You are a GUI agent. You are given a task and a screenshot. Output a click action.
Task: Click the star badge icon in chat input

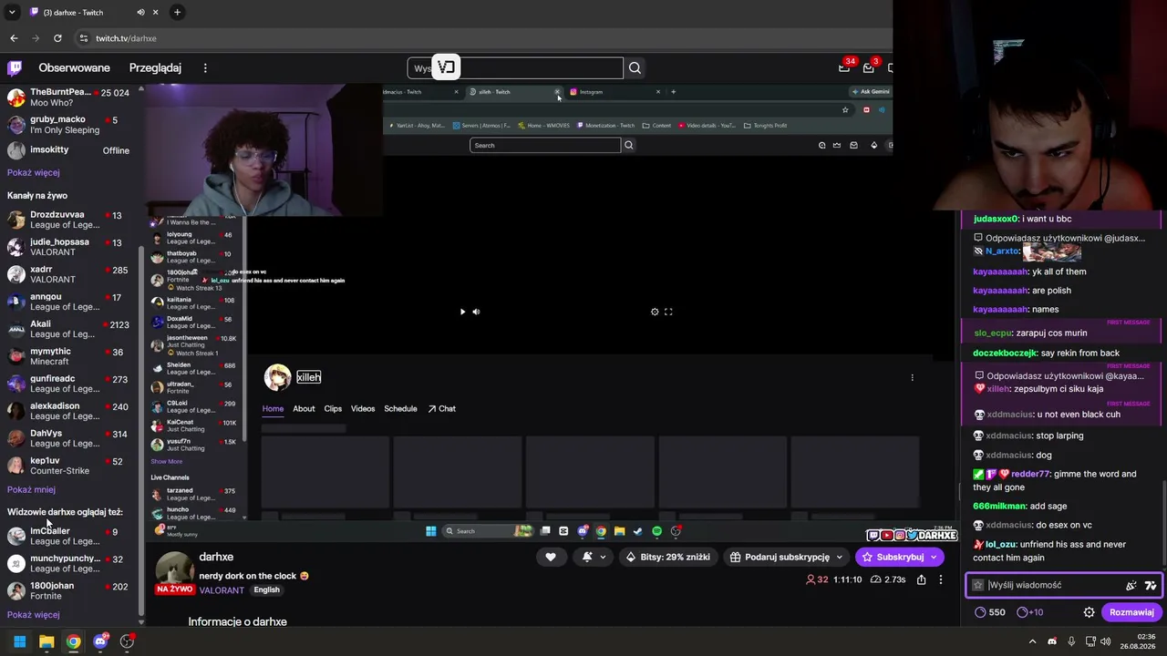pyautogui.click(x=978, y=585)
